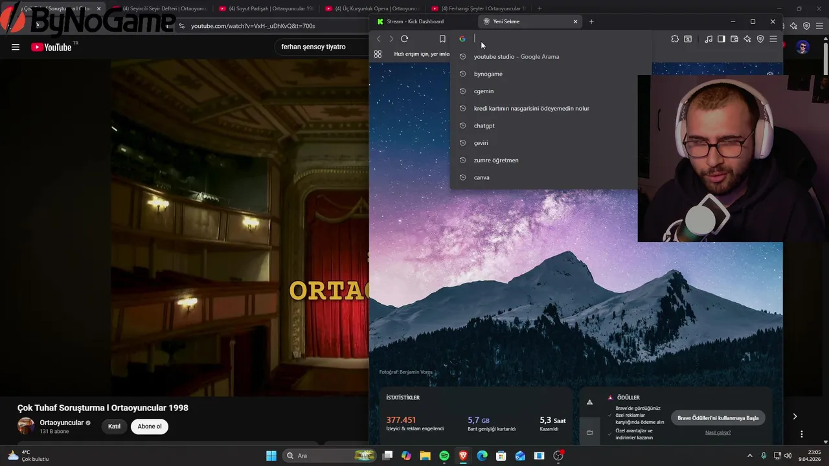Open the volume control in system tray
Viewport: 829px width, 466px height.
788,456
